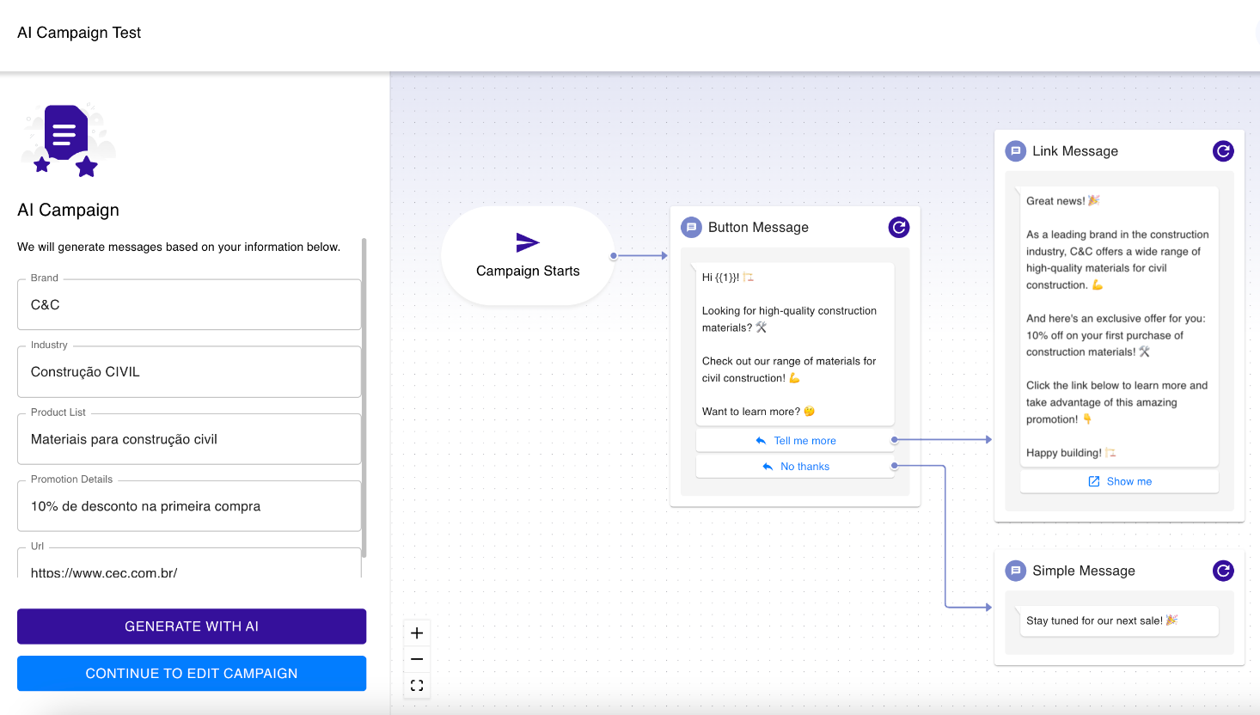The width and height of the screenshot is (1260, 715).
Task: Continue to edit campaign
Action: tap(192, 674)
